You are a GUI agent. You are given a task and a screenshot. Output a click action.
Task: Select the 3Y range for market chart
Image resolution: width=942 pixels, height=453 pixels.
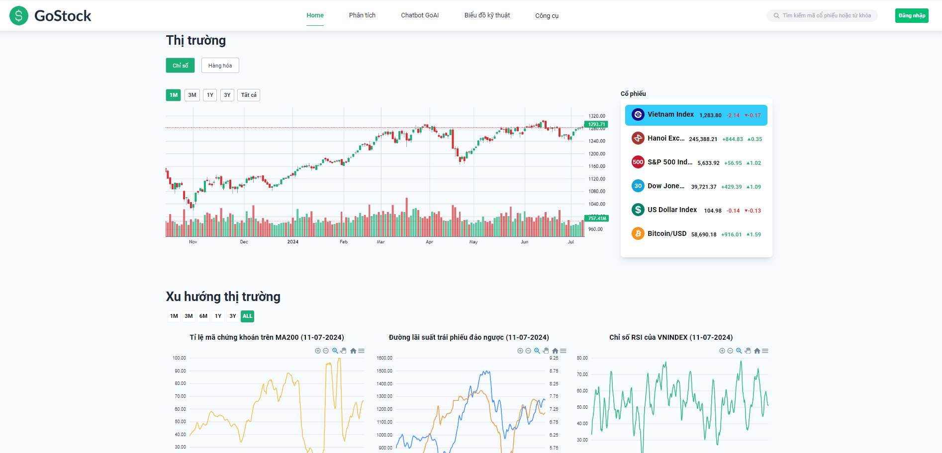(227, 95)
